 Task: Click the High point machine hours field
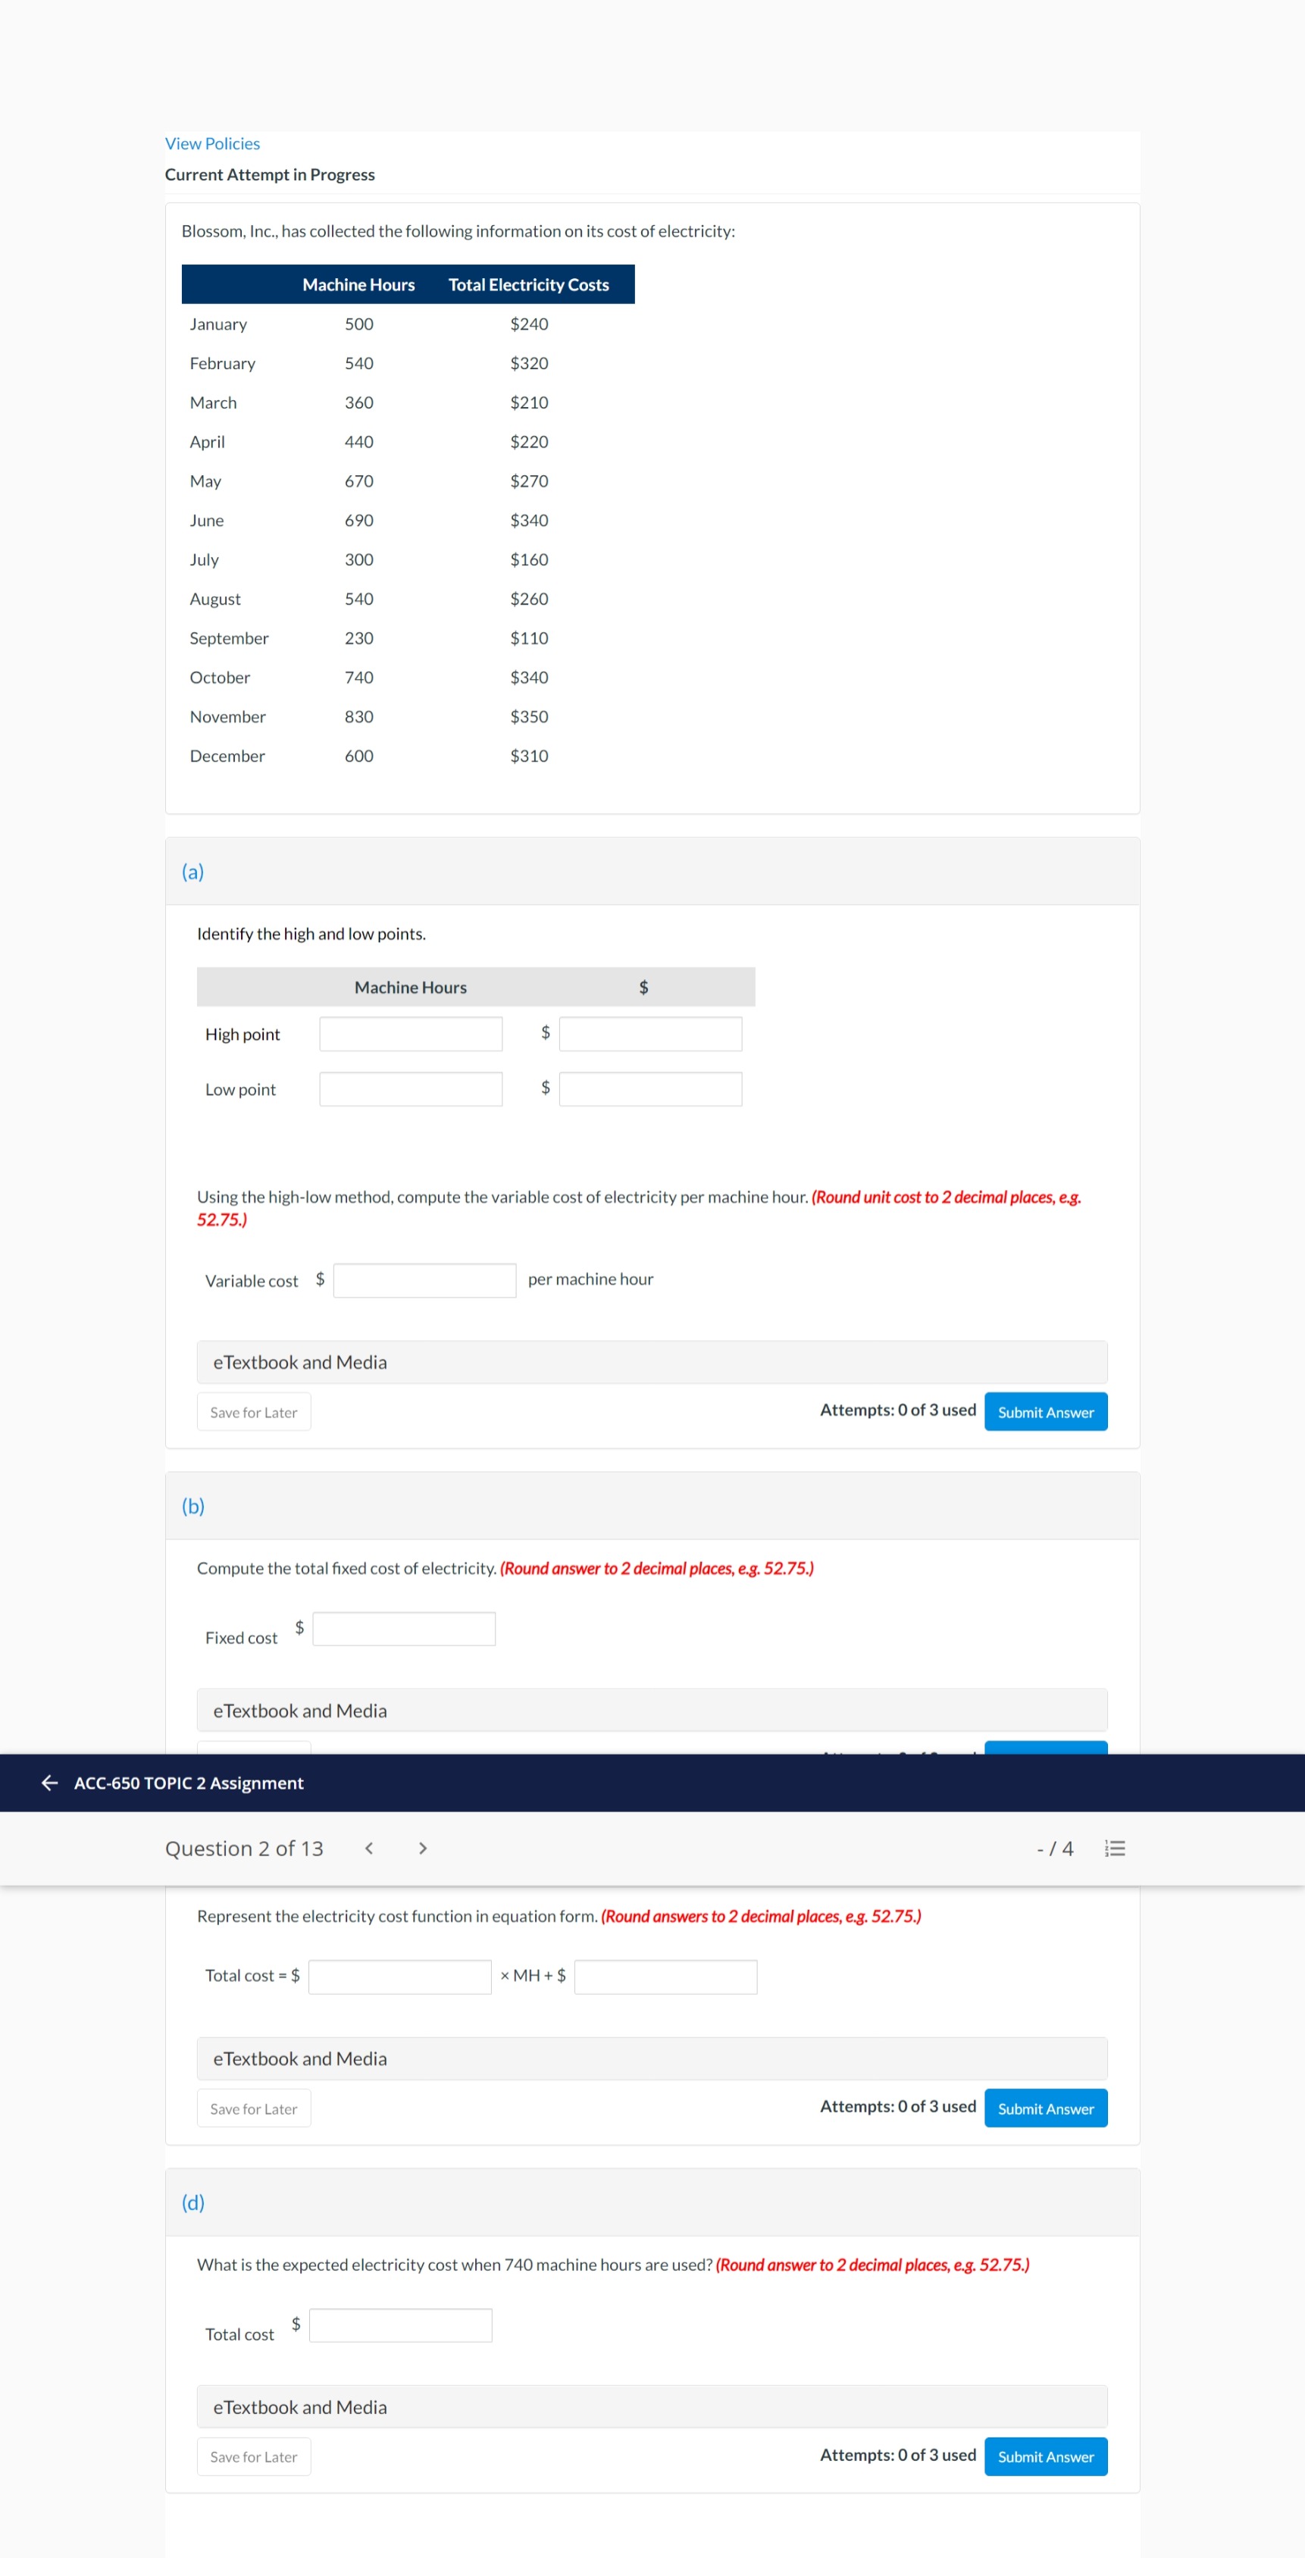[410, 1033]
